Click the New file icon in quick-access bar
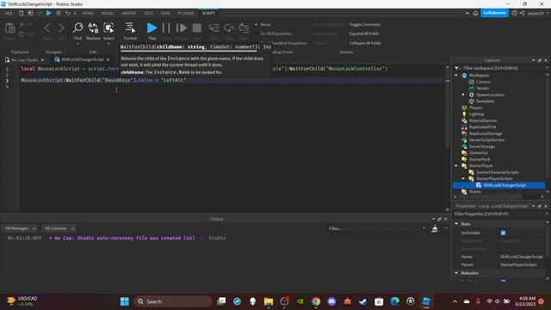Screen dimensions: 551x310 [x=21, y=13]
